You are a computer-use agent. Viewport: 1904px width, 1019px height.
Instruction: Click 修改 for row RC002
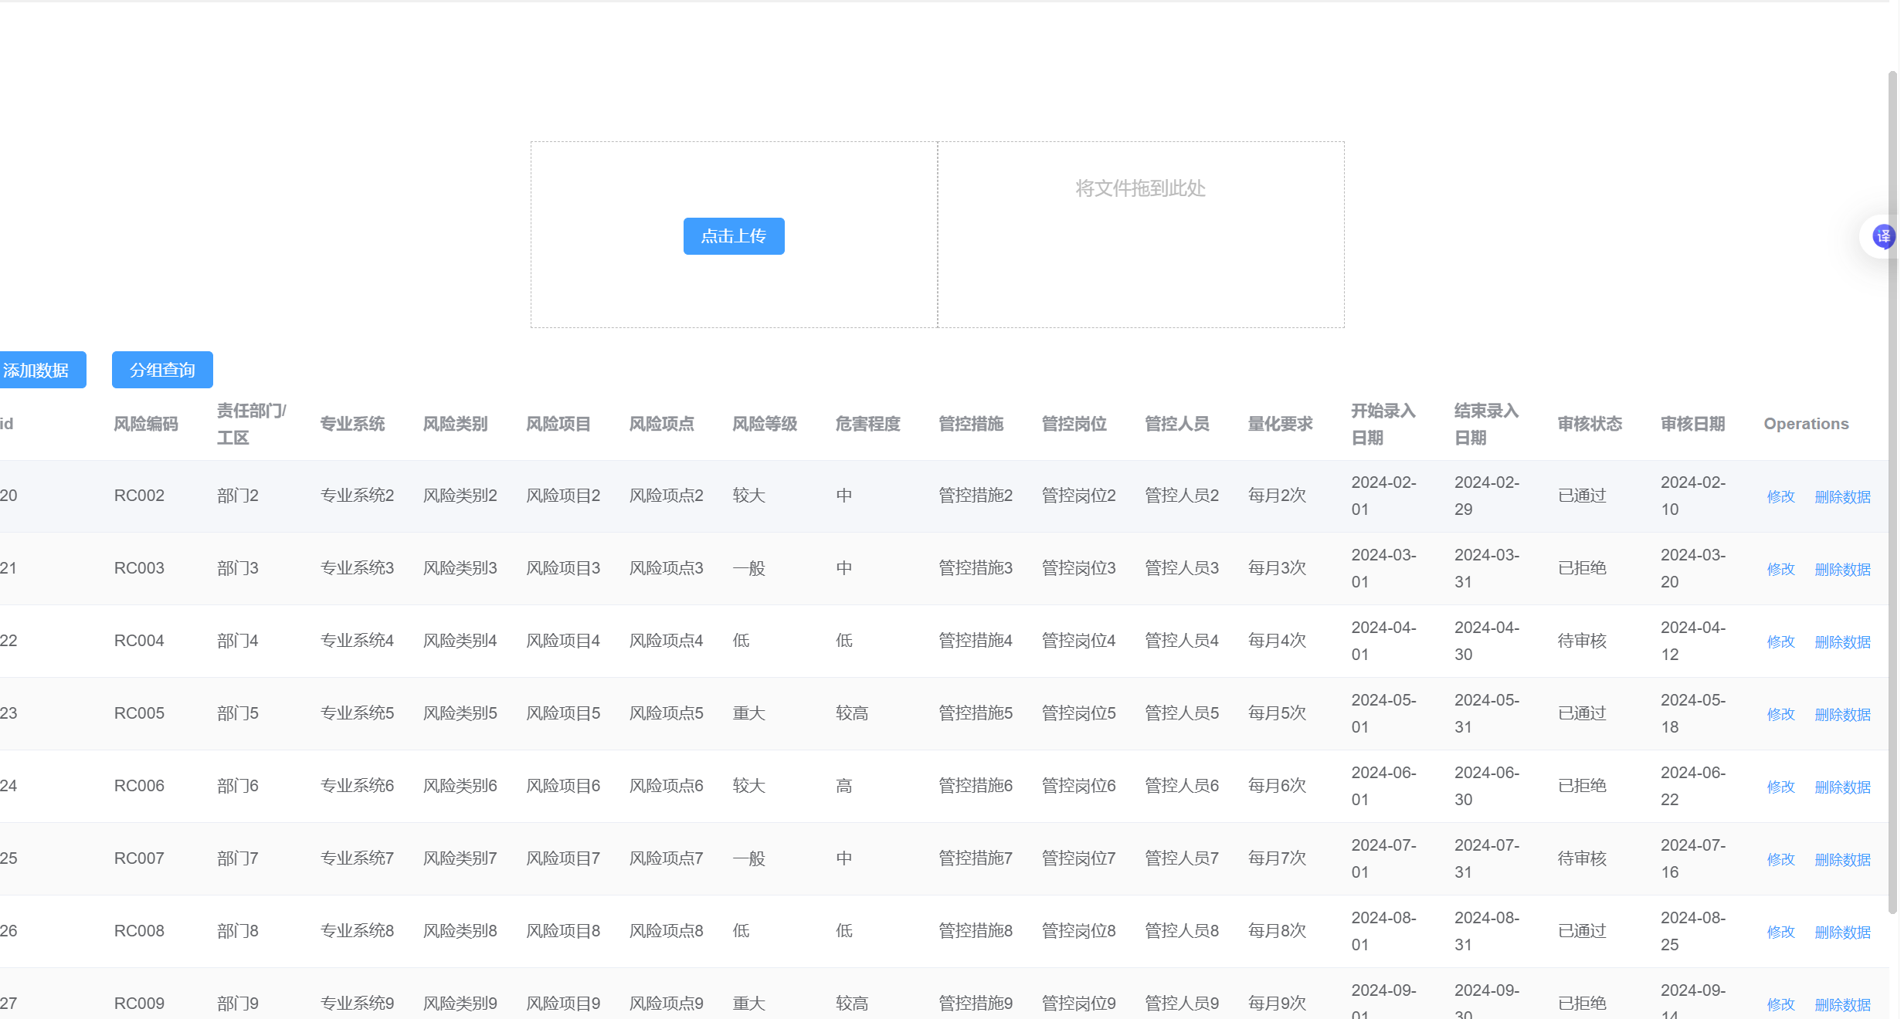click(x=1780, y=496)
